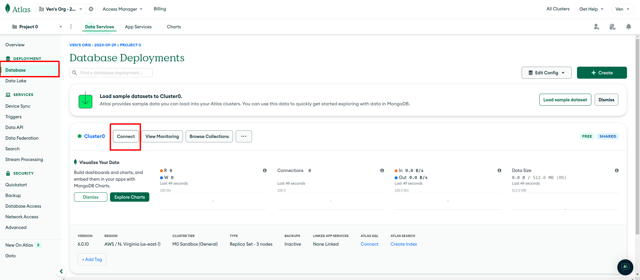
Task: Open Device Sync in sidebar
Action: tap(18, 106)
